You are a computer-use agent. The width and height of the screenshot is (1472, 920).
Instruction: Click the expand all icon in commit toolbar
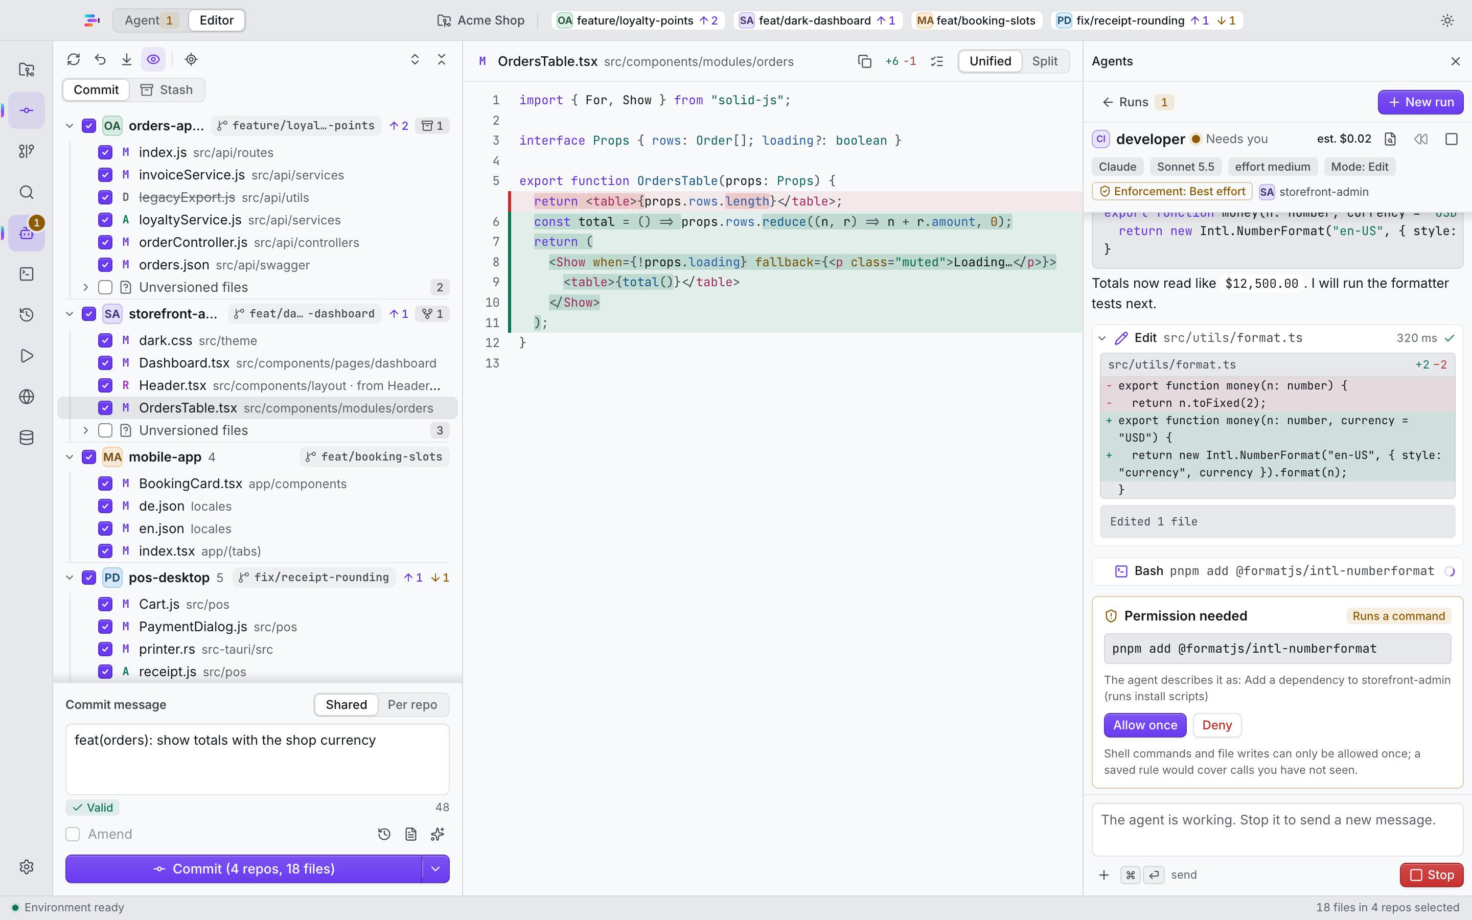click(x=415, y=59)
